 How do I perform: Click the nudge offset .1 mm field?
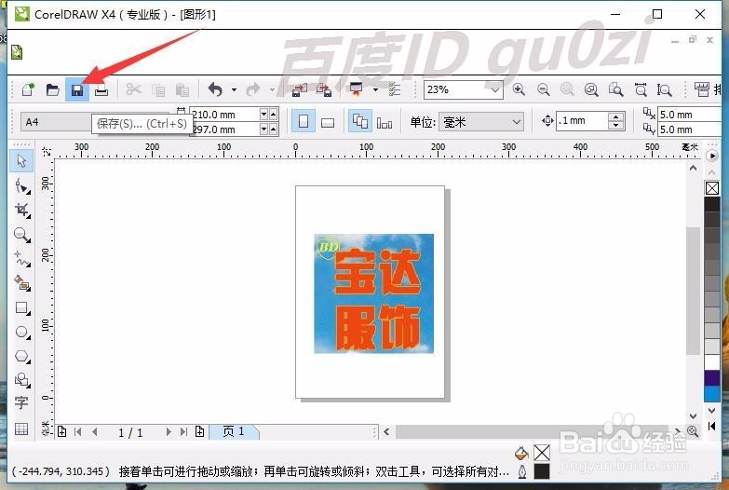coord(582,121)
